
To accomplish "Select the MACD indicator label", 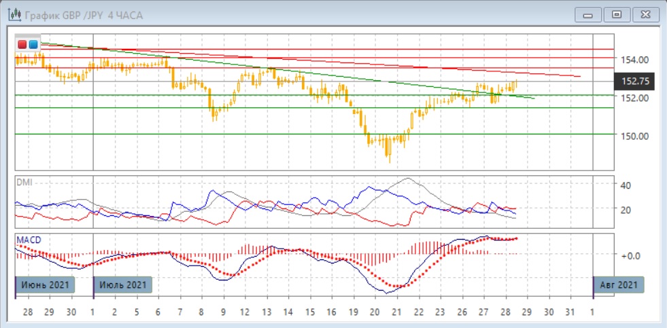I will point(28,240).
